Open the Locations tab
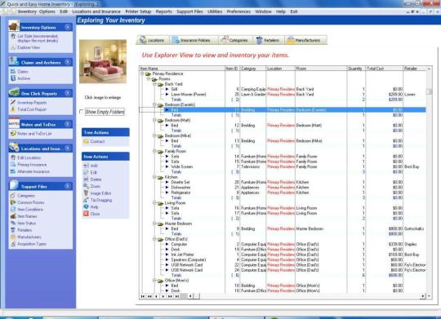This screenshot has width=441, height=319. coord(153,40)
